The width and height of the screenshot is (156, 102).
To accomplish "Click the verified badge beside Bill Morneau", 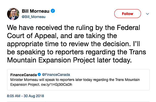I will click(x=53, y=11).
